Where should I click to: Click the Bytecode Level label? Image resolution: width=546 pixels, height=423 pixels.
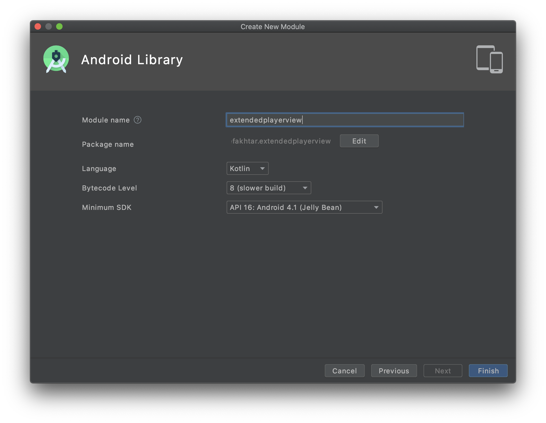pyautogui.click(x=109, y=188)
